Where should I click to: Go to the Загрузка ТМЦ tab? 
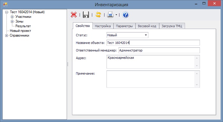pos(172,26)
